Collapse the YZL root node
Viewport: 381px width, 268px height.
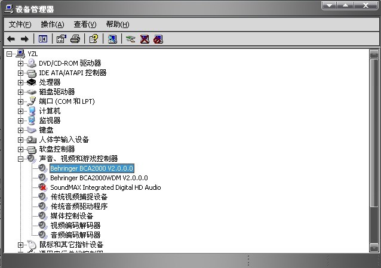click(x=9, y=54)
